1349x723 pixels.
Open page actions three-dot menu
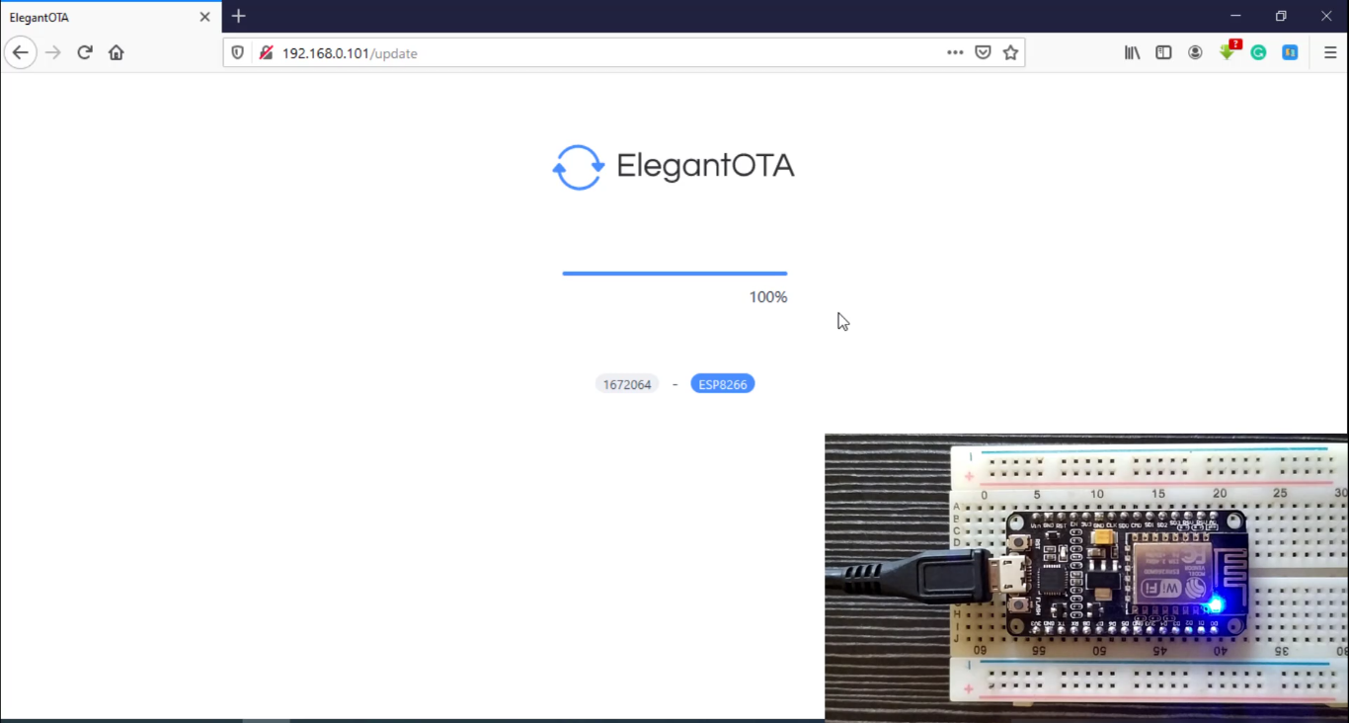[x=955, y=52]
